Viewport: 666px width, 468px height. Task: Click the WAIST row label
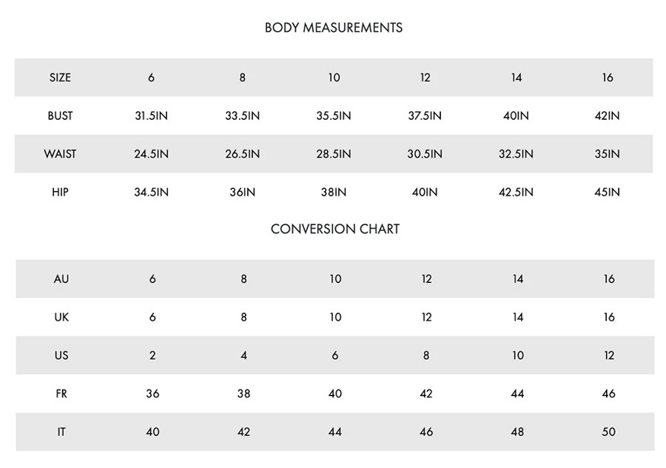(60, 154)
